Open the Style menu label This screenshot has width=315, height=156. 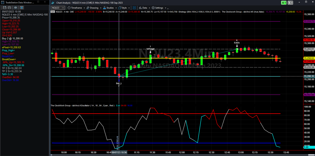click(x=124, y=8)
